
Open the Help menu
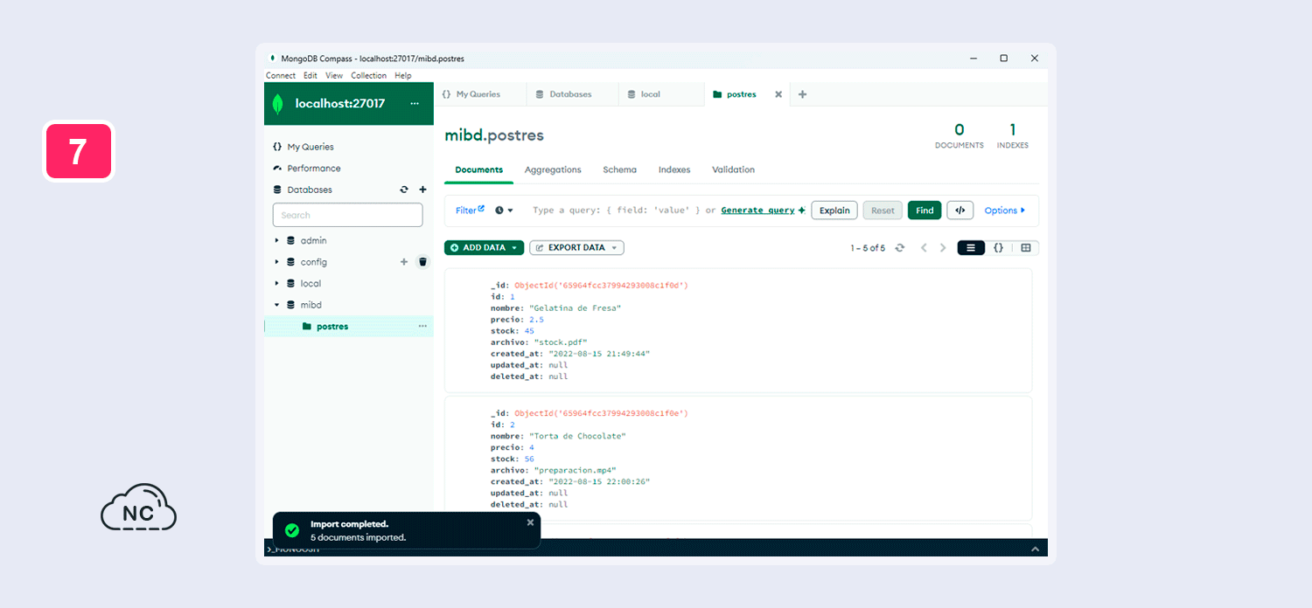[x=402, y=76]
